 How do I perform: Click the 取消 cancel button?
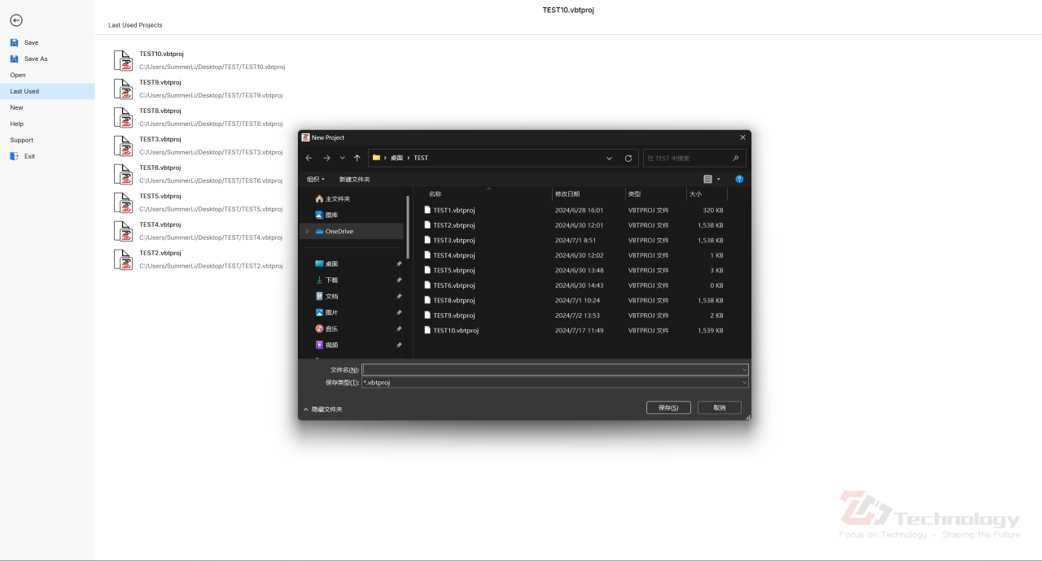coord(719,407)
